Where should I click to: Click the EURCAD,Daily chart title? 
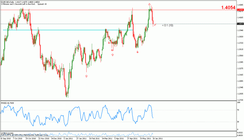coord(8,2)
